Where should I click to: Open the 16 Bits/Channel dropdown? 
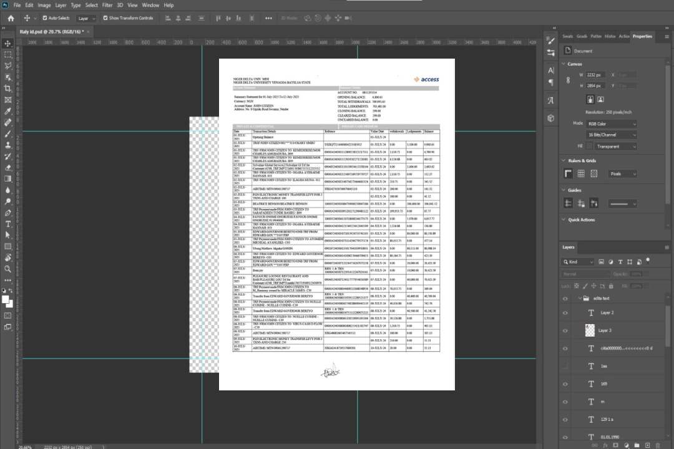coord(611,135)
